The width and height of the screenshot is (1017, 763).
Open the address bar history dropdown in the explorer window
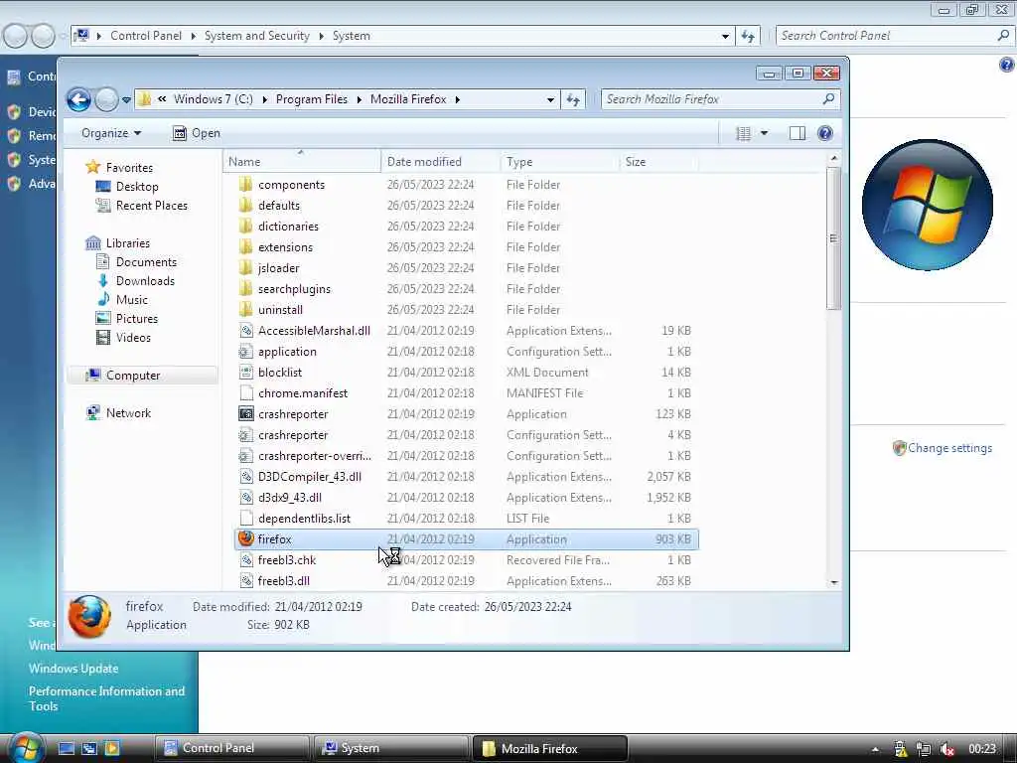click(x=550, y=99)
